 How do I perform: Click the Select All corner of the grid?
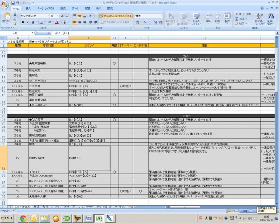(4, 38)
